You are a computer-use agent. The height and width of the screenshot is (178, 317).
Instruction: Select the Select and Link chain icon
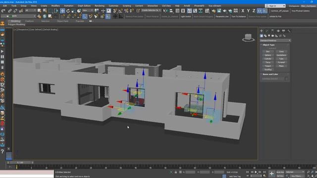(10, 11)
